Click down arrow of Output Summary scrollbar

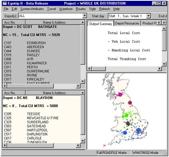(164, 64)
